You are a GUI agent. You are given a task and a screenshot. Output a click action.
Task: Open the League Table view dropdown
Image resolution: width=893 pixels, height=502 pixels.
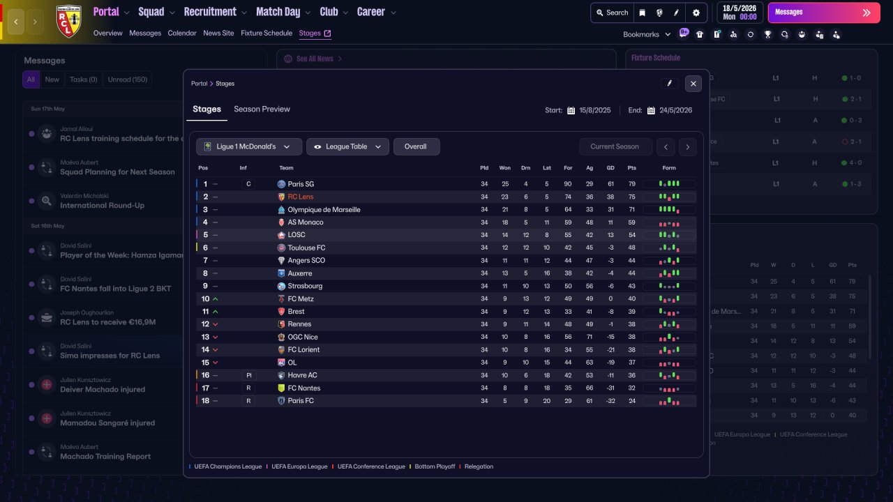pos(347,146)
